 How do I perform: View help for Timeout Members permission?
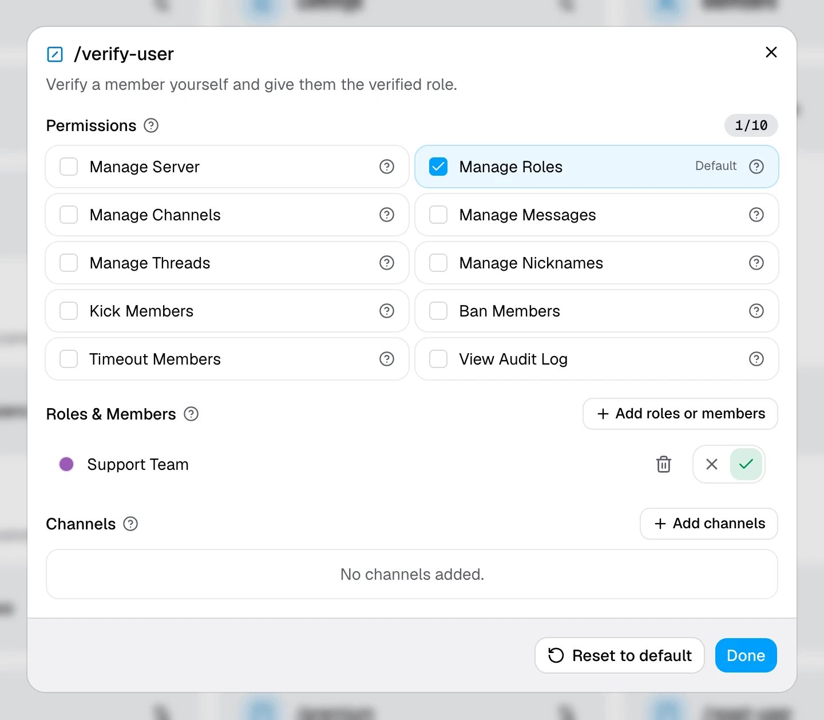click(387, 359)
